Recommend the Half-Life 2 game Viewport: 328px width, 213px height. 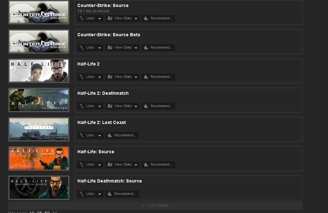click(x=158, y=77)
